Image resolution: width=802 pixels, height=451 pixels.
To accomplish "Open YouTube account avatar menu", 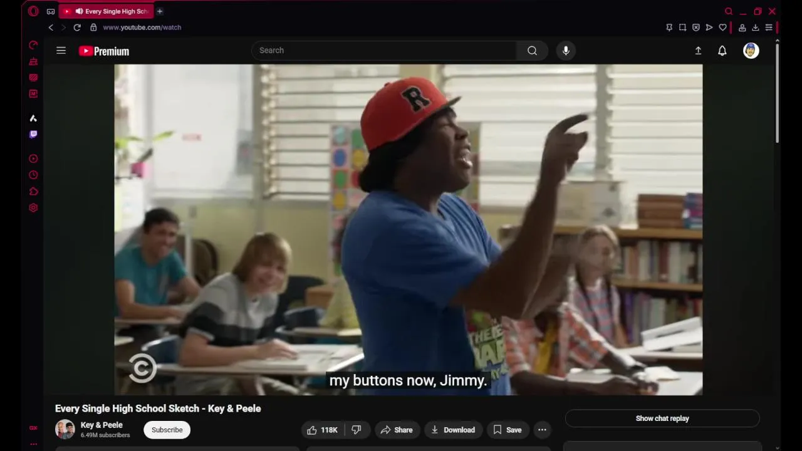I will pos(751,51).
